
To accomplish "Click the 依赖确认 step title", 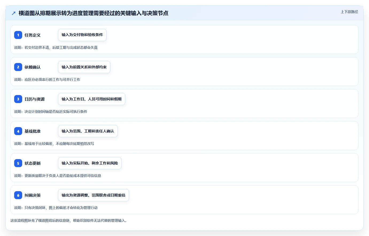I will tap(33, 67).
